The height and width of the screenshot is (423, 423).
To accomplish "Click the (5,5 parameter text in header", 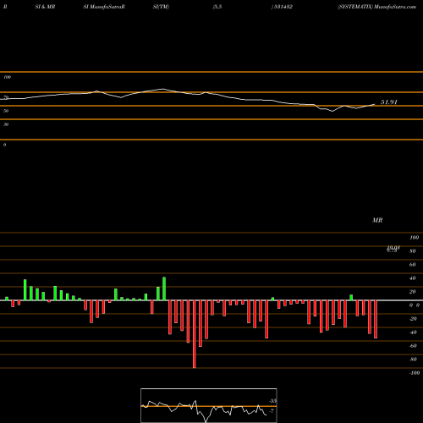I will coord(217,7).
